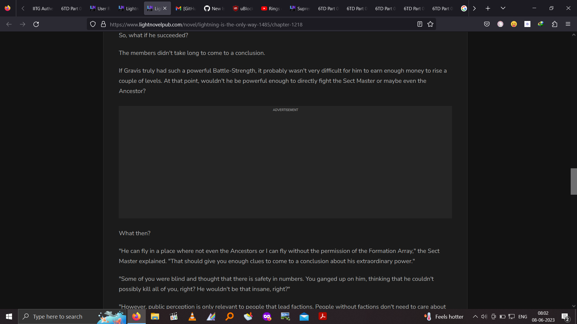
Task: Open a new tab with plus
Action: [x=488, y=8]
